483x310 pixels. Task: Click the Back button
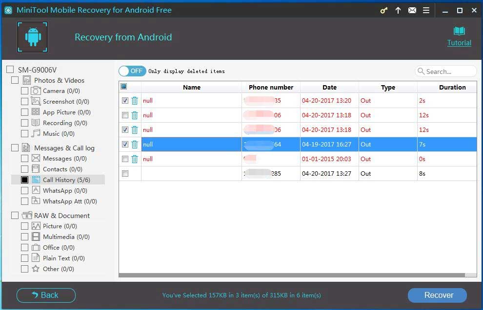click(46, 295)
